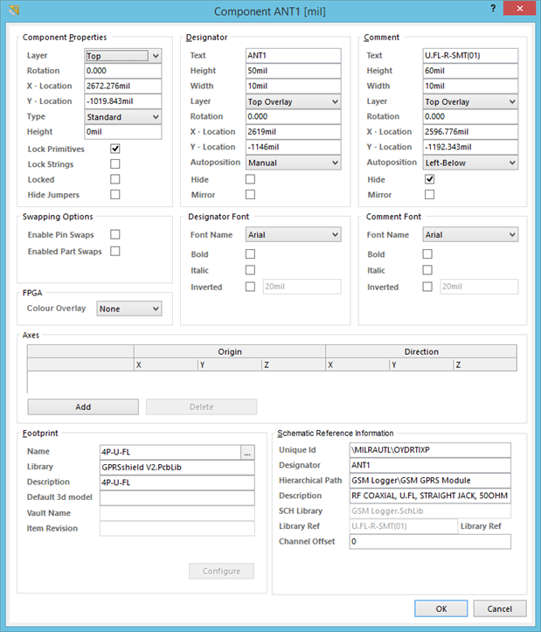This screenshot has height=632, width=541.
Task: Open the component Layer dropdown
Action: pos(123,56)
